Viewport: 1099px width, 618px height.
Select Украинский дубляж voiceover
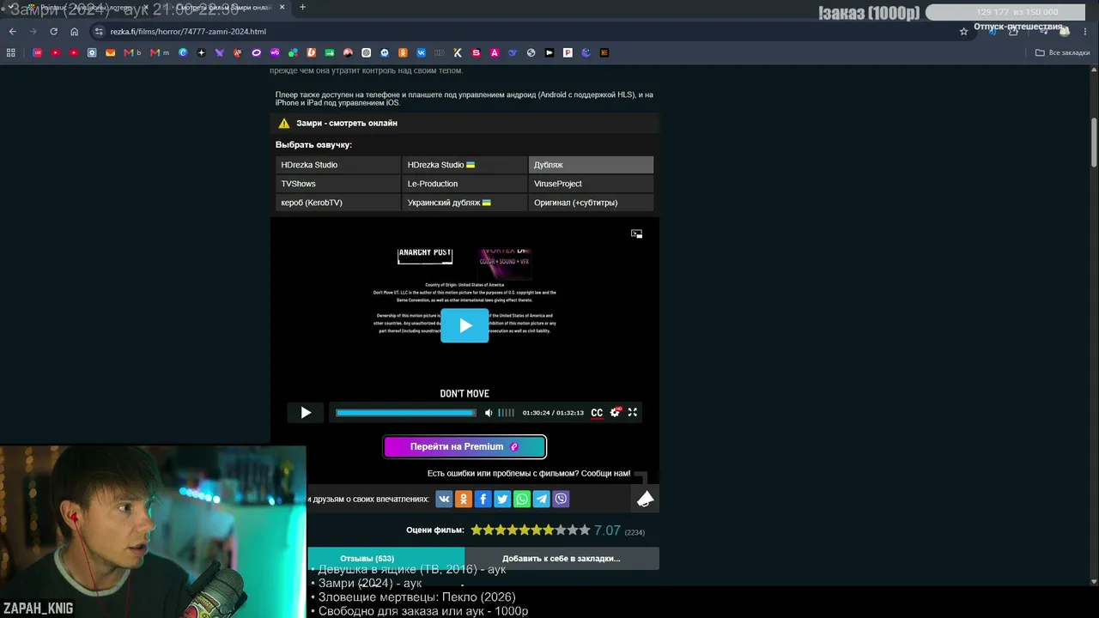[464, 203]
